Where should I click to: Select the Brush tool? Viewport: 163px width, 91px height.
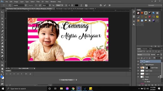click(2, 34)
